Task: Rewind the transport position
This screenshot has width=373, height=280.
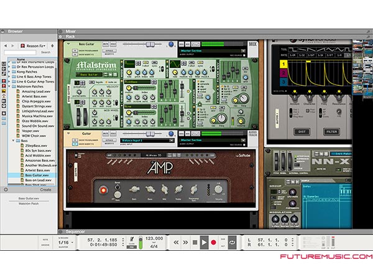Action: (x=176, y=243)
